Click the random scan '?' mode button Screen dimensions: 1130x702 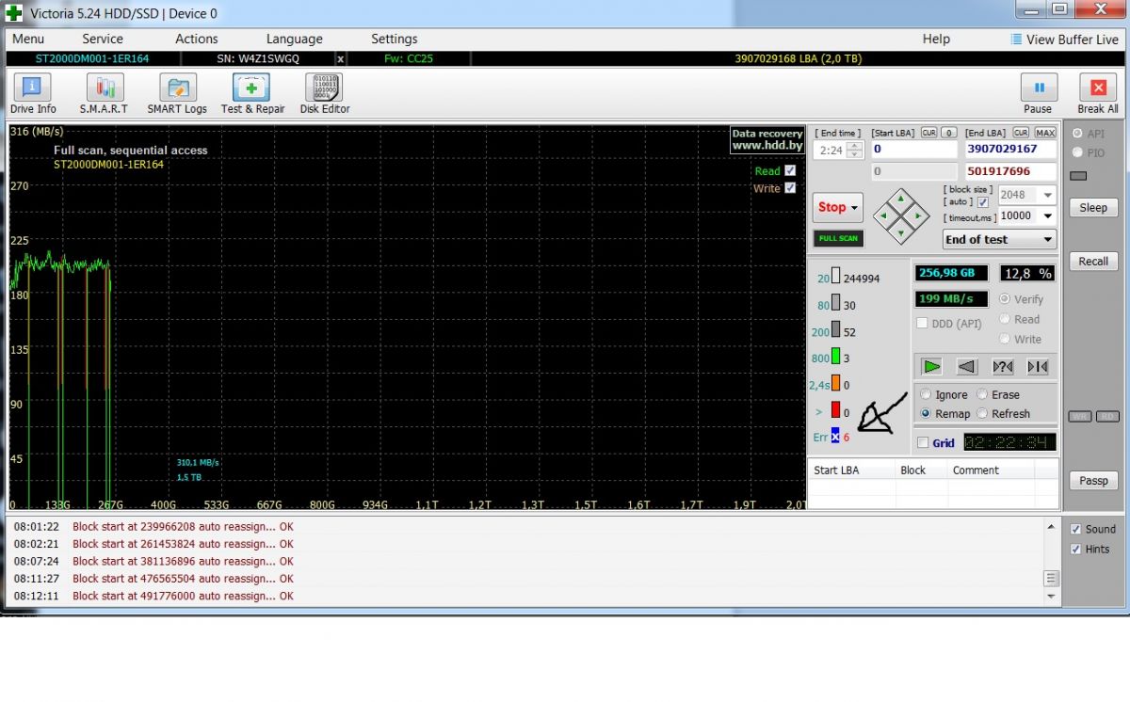pos(1003,366)
